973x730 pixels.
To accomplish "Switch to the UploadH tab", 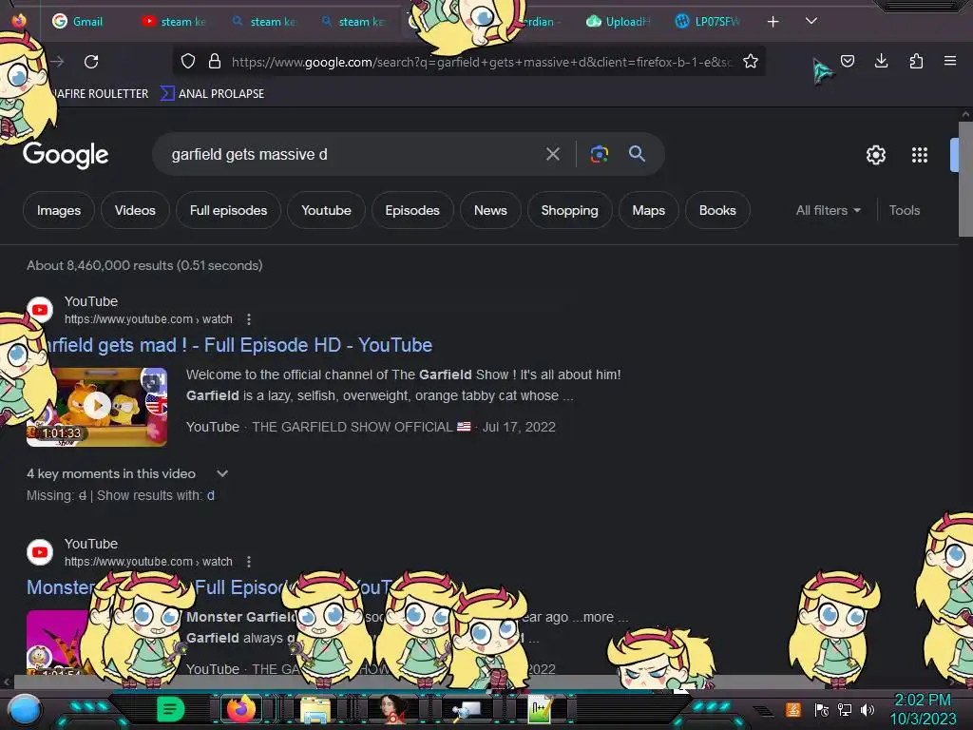I will (618, 22).
